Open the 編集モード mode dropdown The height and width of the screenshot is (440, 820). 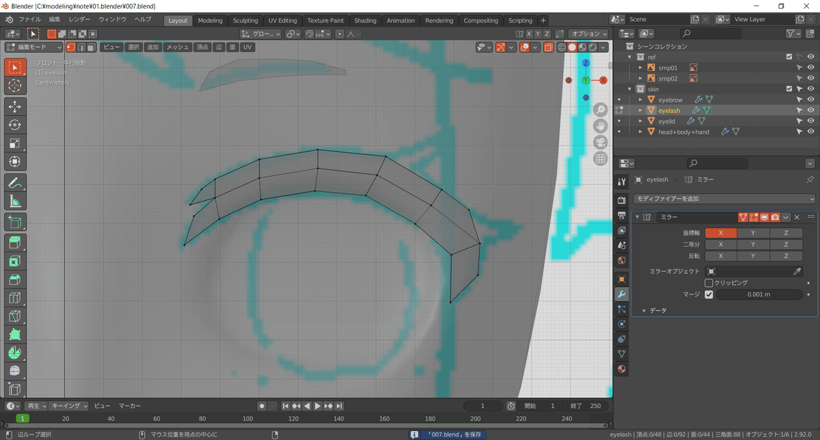tap(33, 47)
